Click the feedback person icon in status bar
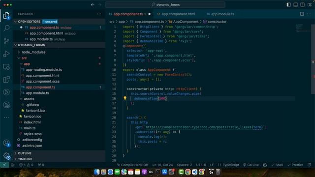The height and width of the screenshot is (177, 315). coord(265,165)
